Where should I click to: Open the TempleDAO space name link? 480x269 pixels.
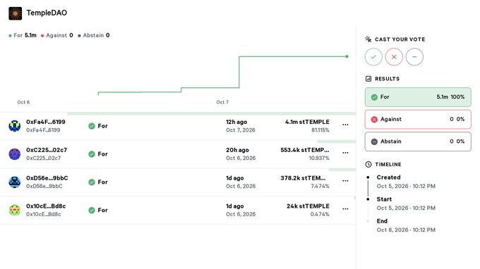click(x=47, y=13)
